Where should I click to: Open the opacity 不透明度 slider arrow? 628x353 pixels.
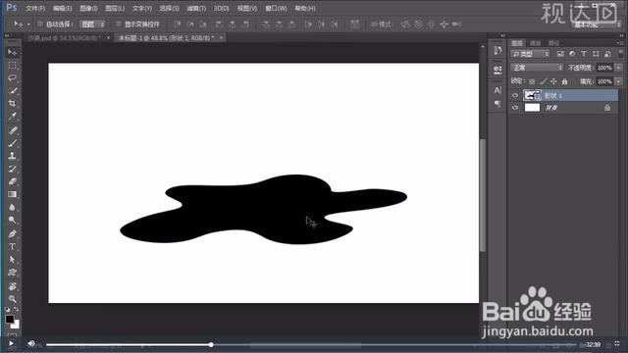click(619, 68)
